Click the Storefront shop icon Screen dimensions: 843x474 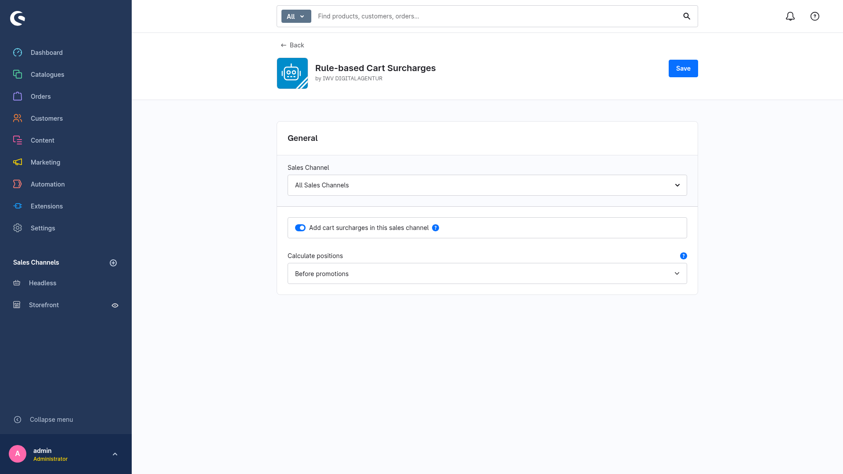click(17, 305)
